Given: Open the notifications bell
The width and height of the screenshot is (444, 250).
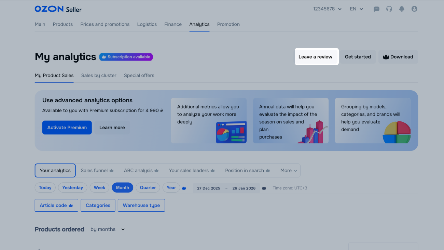Looking at the screenshot, I should point(402,9).
